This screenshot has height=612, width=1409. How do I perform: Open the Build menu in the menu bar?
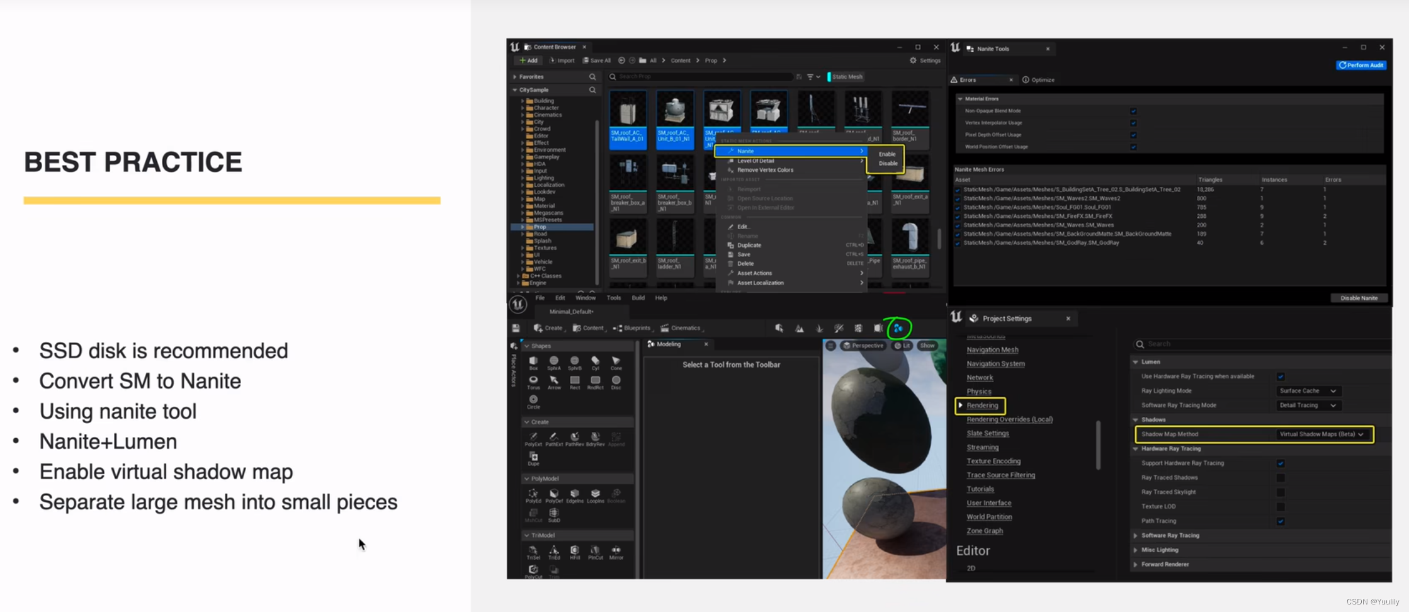(x=638, y=298)
